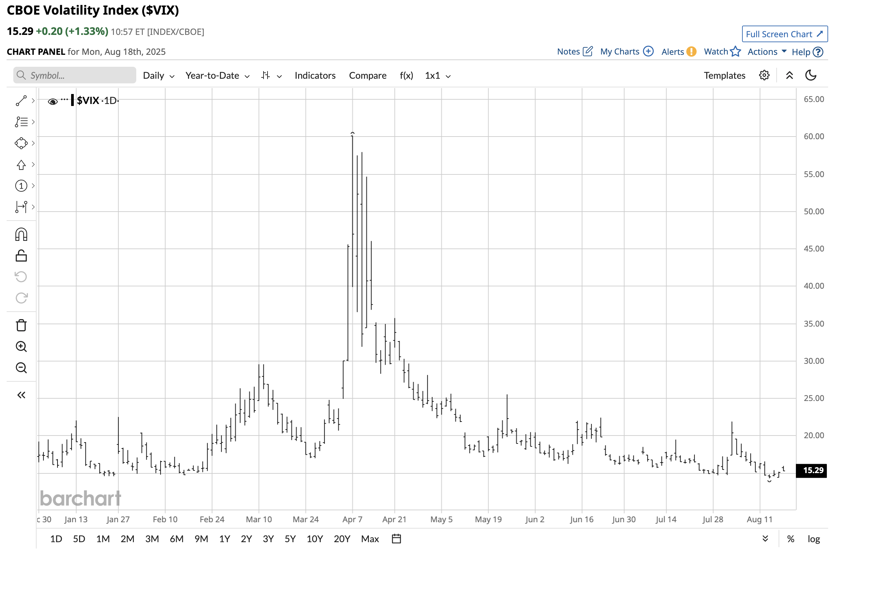Open the 1x1 grid layout dropdown

click(x=438, y=76)
